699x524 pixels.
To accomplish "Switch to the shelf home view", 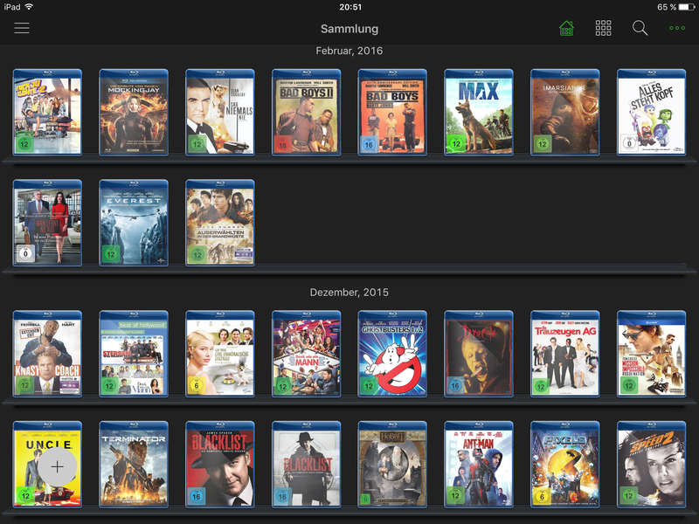I will (x=566, y=29).
